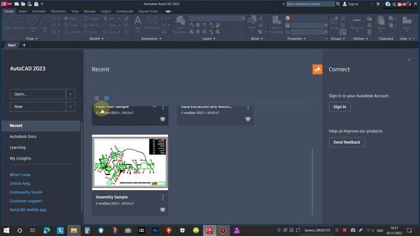420x236 pixels.
Task: Click the Open... button
Action: pos(38,94)
